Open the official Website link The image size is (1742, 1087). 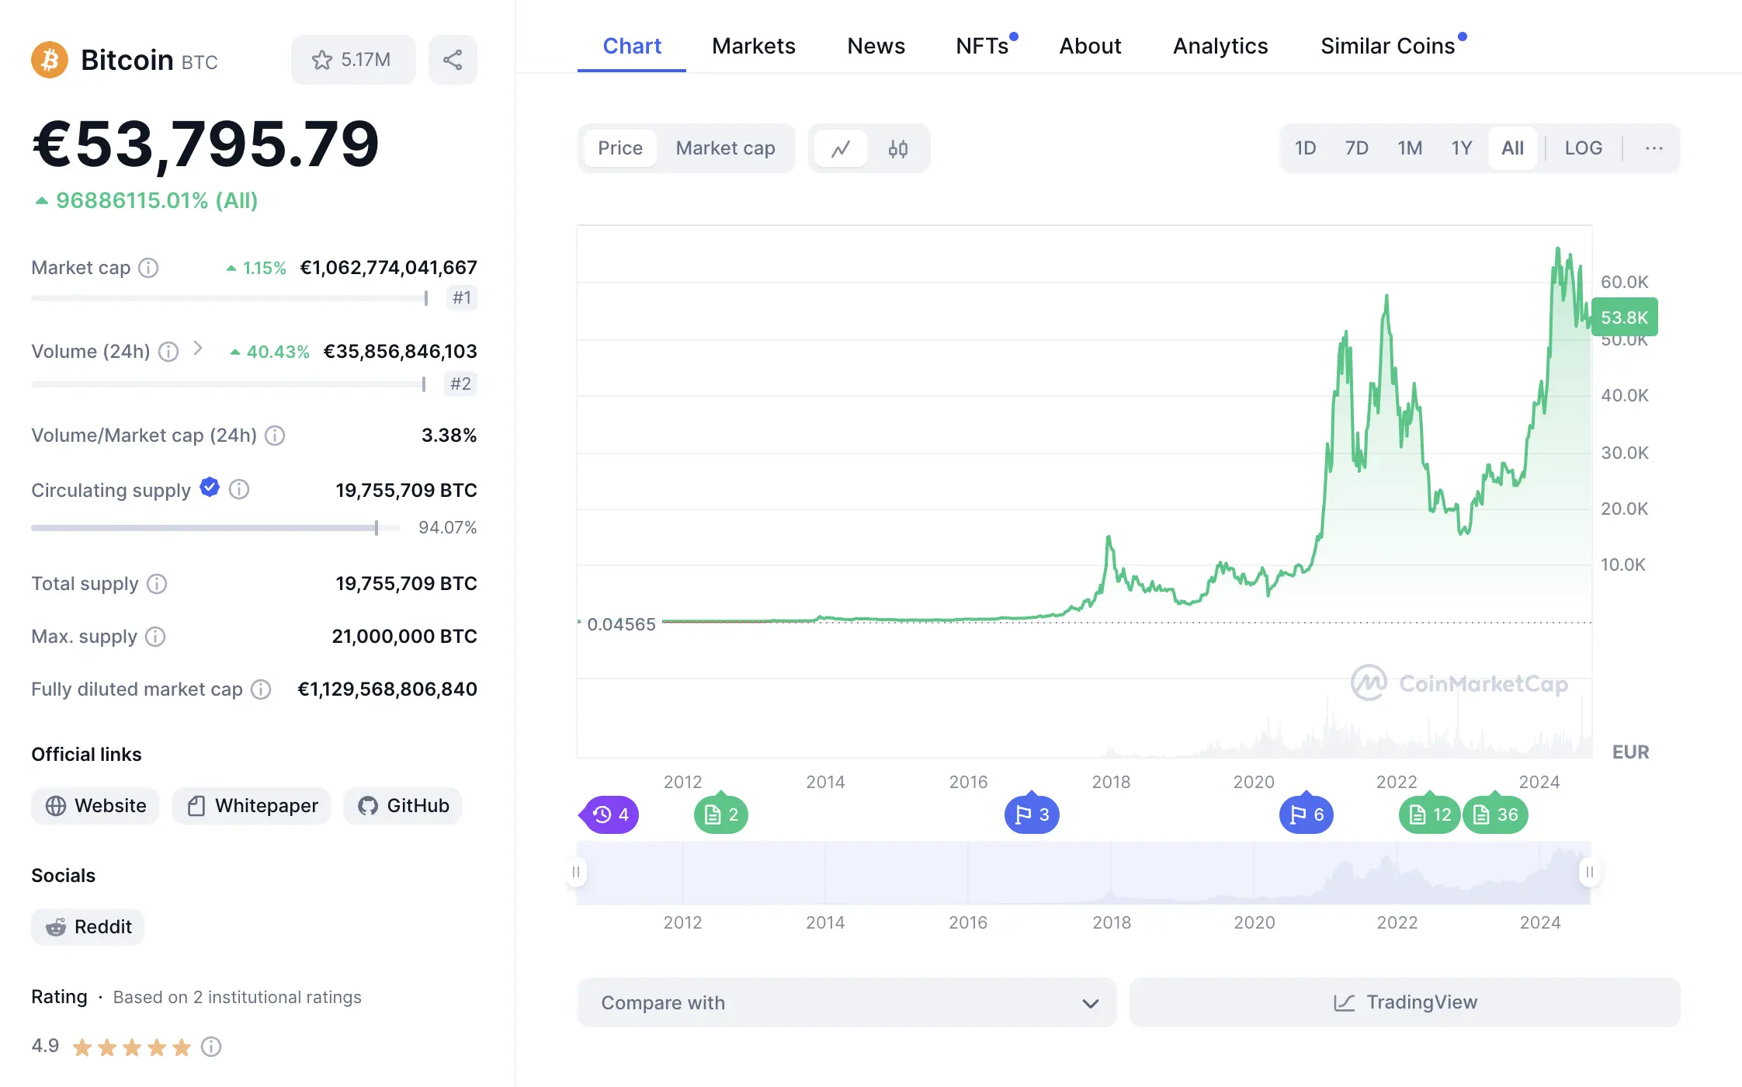click(x=95, y=806)
